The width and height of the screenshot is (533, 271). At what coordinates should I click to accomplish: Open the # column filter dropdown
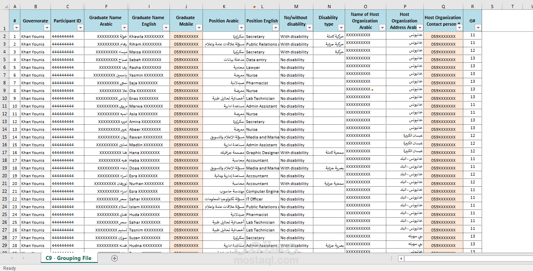pos(16,28)
